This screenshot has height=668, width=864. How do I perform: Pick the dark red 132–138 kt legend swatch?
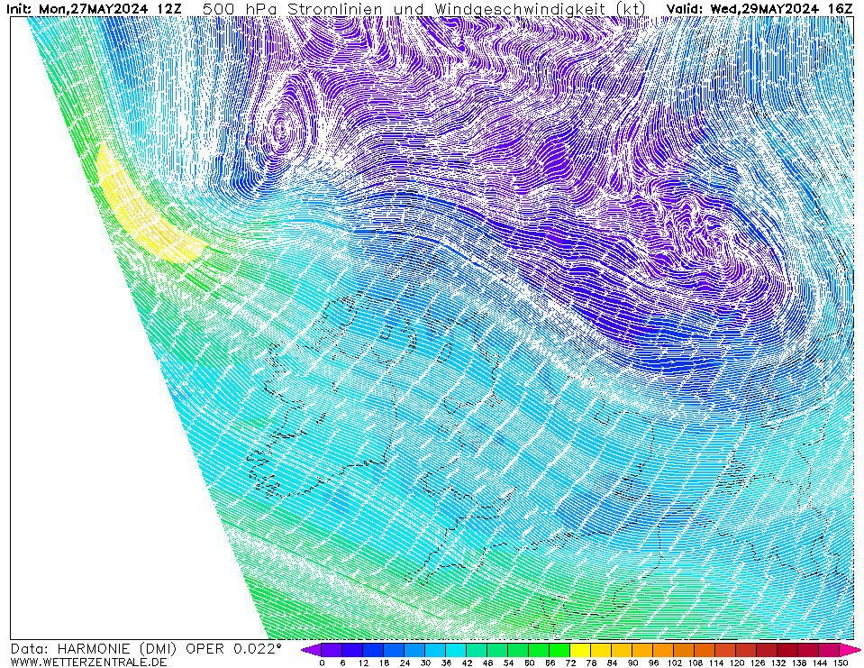(788, 650)
